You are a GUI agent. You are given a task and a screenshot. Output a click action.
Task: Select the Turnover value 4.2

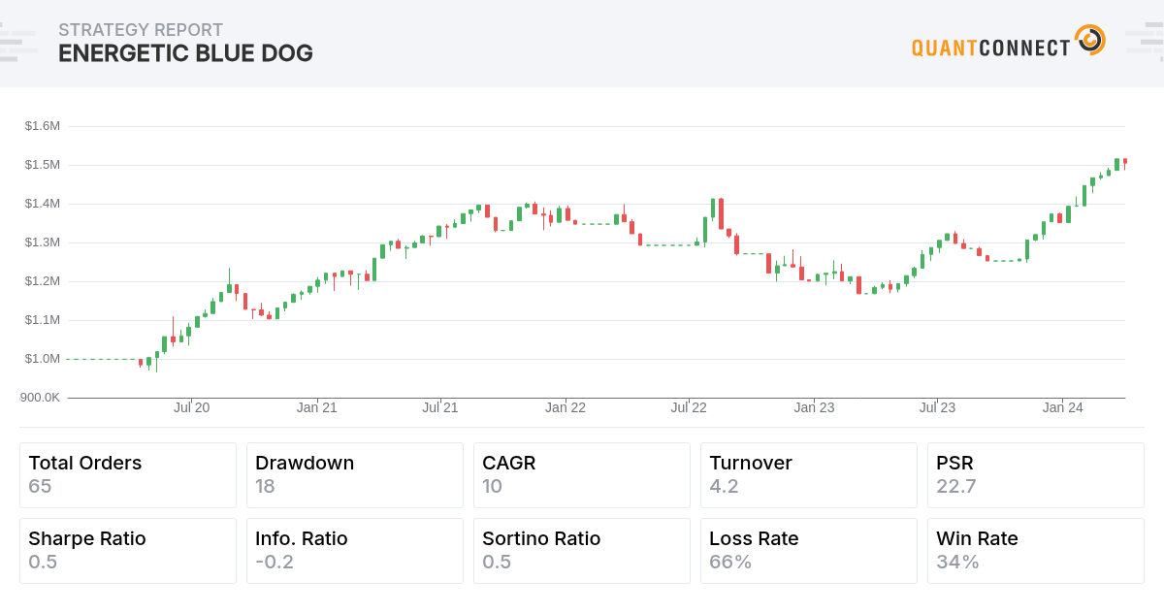pos(724,486)
